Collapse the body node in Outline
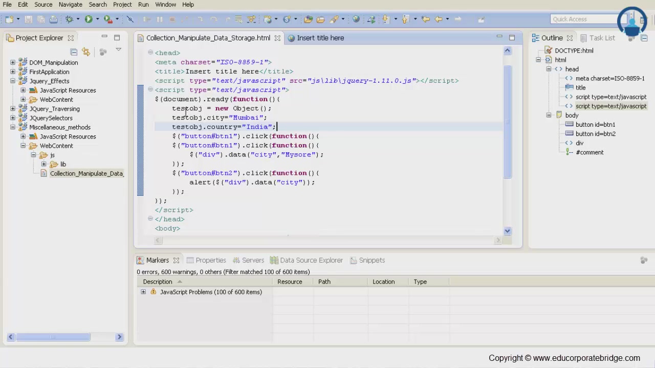 coord(549,115)
